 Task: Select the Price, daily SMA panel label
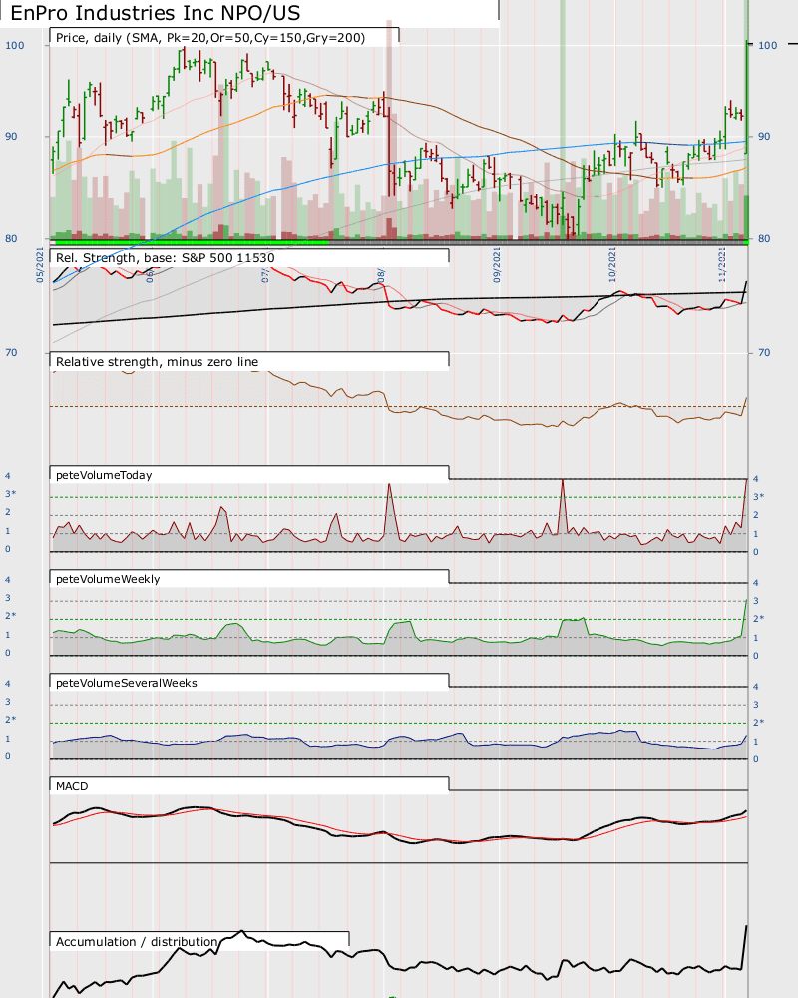click(x=210, y=38)
